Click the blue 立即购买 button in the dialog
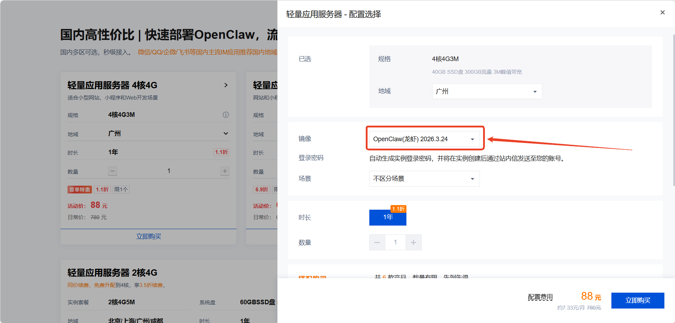The width and height of the screenshot is (675, 323). pyautogui.click(x=638, y=300)
